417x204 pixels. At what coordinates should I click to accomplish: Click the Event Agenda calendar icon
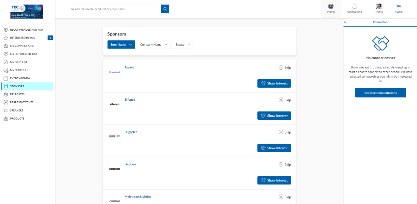[x=6, y=78]
